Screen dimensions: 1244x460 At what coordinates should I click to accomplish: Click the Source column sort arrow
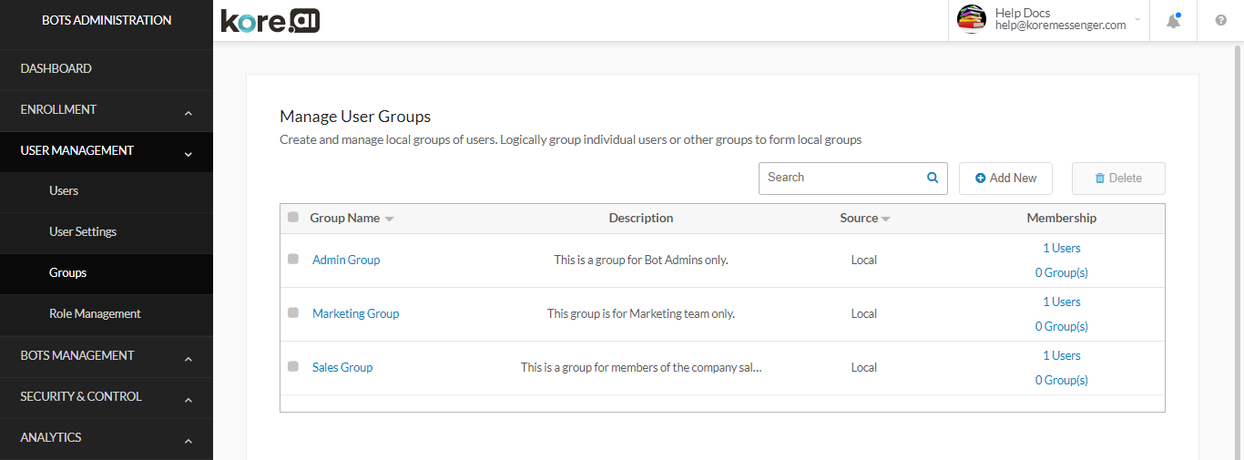point(886,220)
